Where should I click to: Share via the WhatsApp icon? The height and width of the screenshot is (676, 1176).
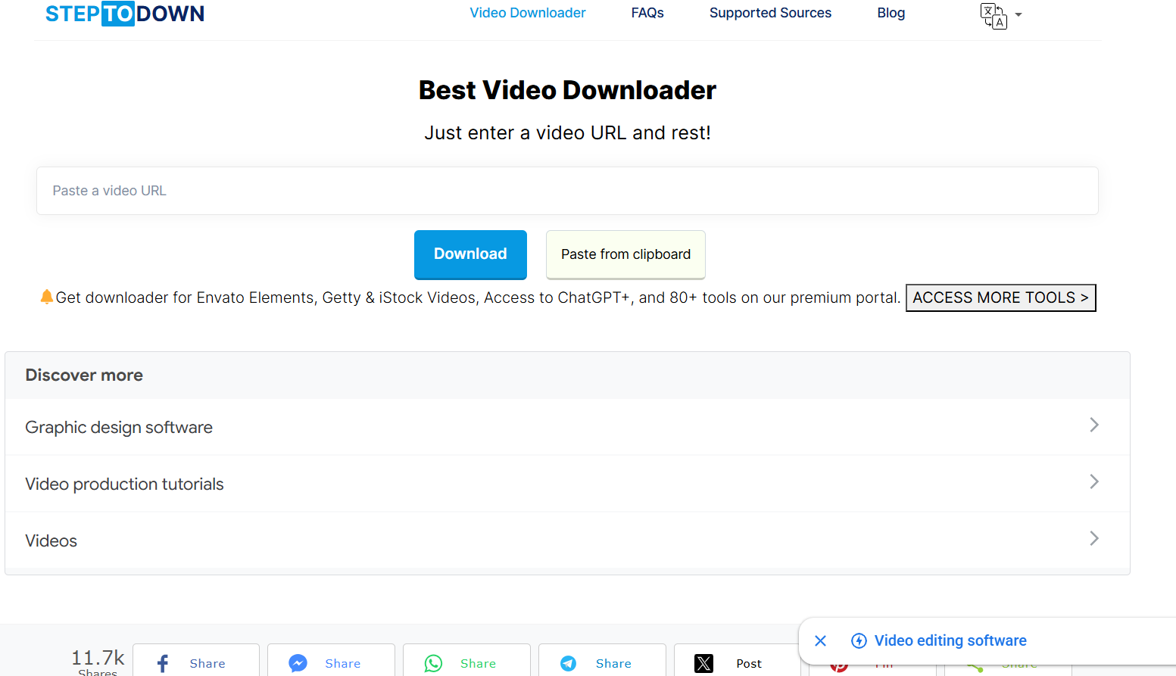tap(432, 663)
